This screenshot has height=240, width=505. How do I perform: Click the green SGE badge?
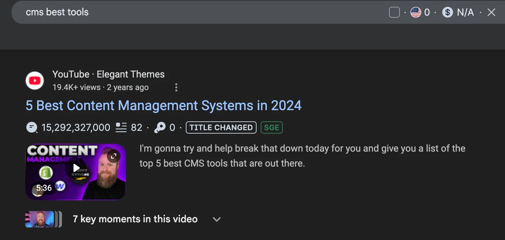(x=272, y=128)
